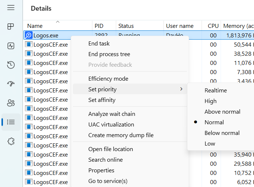This screenshot has width=254, height=187.
Task: Choose End process tree
Action: pyautogui.click(x=109, y=54)
